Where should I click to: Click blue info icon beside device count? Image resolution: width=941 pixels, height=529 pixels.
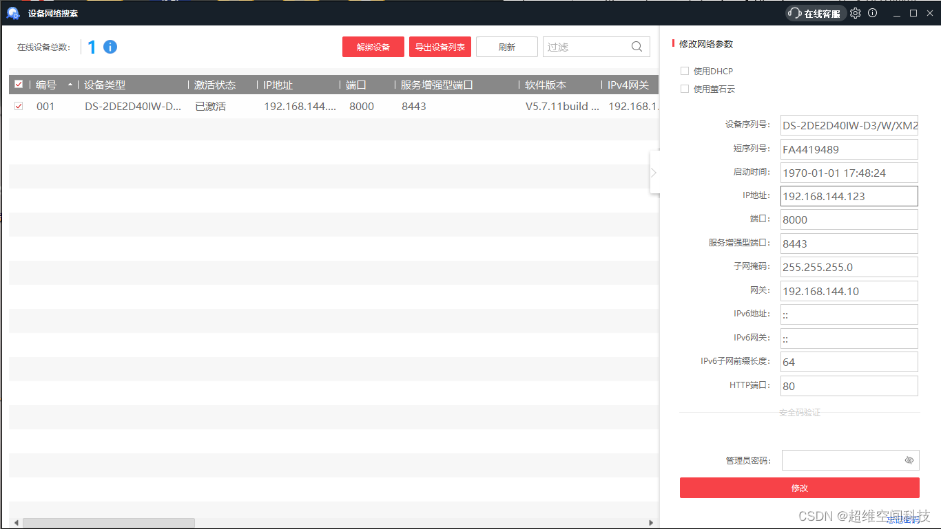click(110, 47)
